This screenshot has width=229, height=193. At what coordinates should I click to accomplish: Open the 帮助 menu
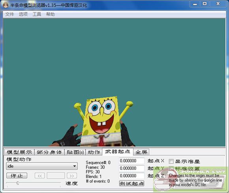[x=51, y=14]
